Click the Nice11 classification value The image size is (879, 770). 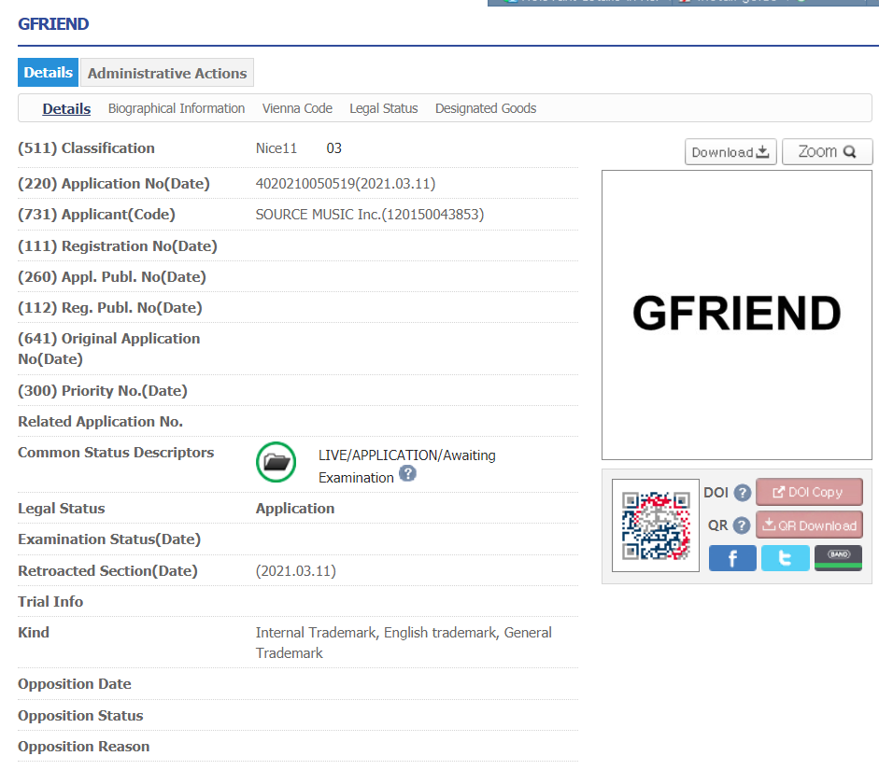pyautogui.click(x=276, y=148)
